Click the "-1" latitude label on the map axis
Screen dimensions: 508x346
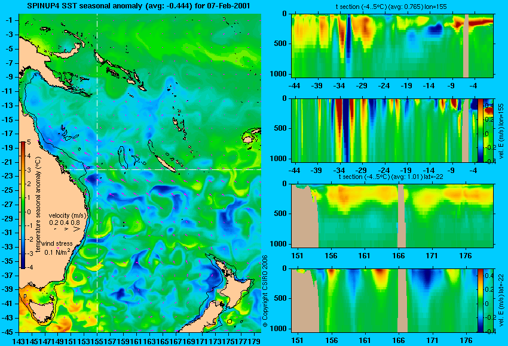click(x=10, y=20)
